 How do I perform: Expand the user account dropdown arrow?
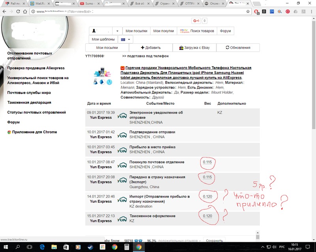117,31
